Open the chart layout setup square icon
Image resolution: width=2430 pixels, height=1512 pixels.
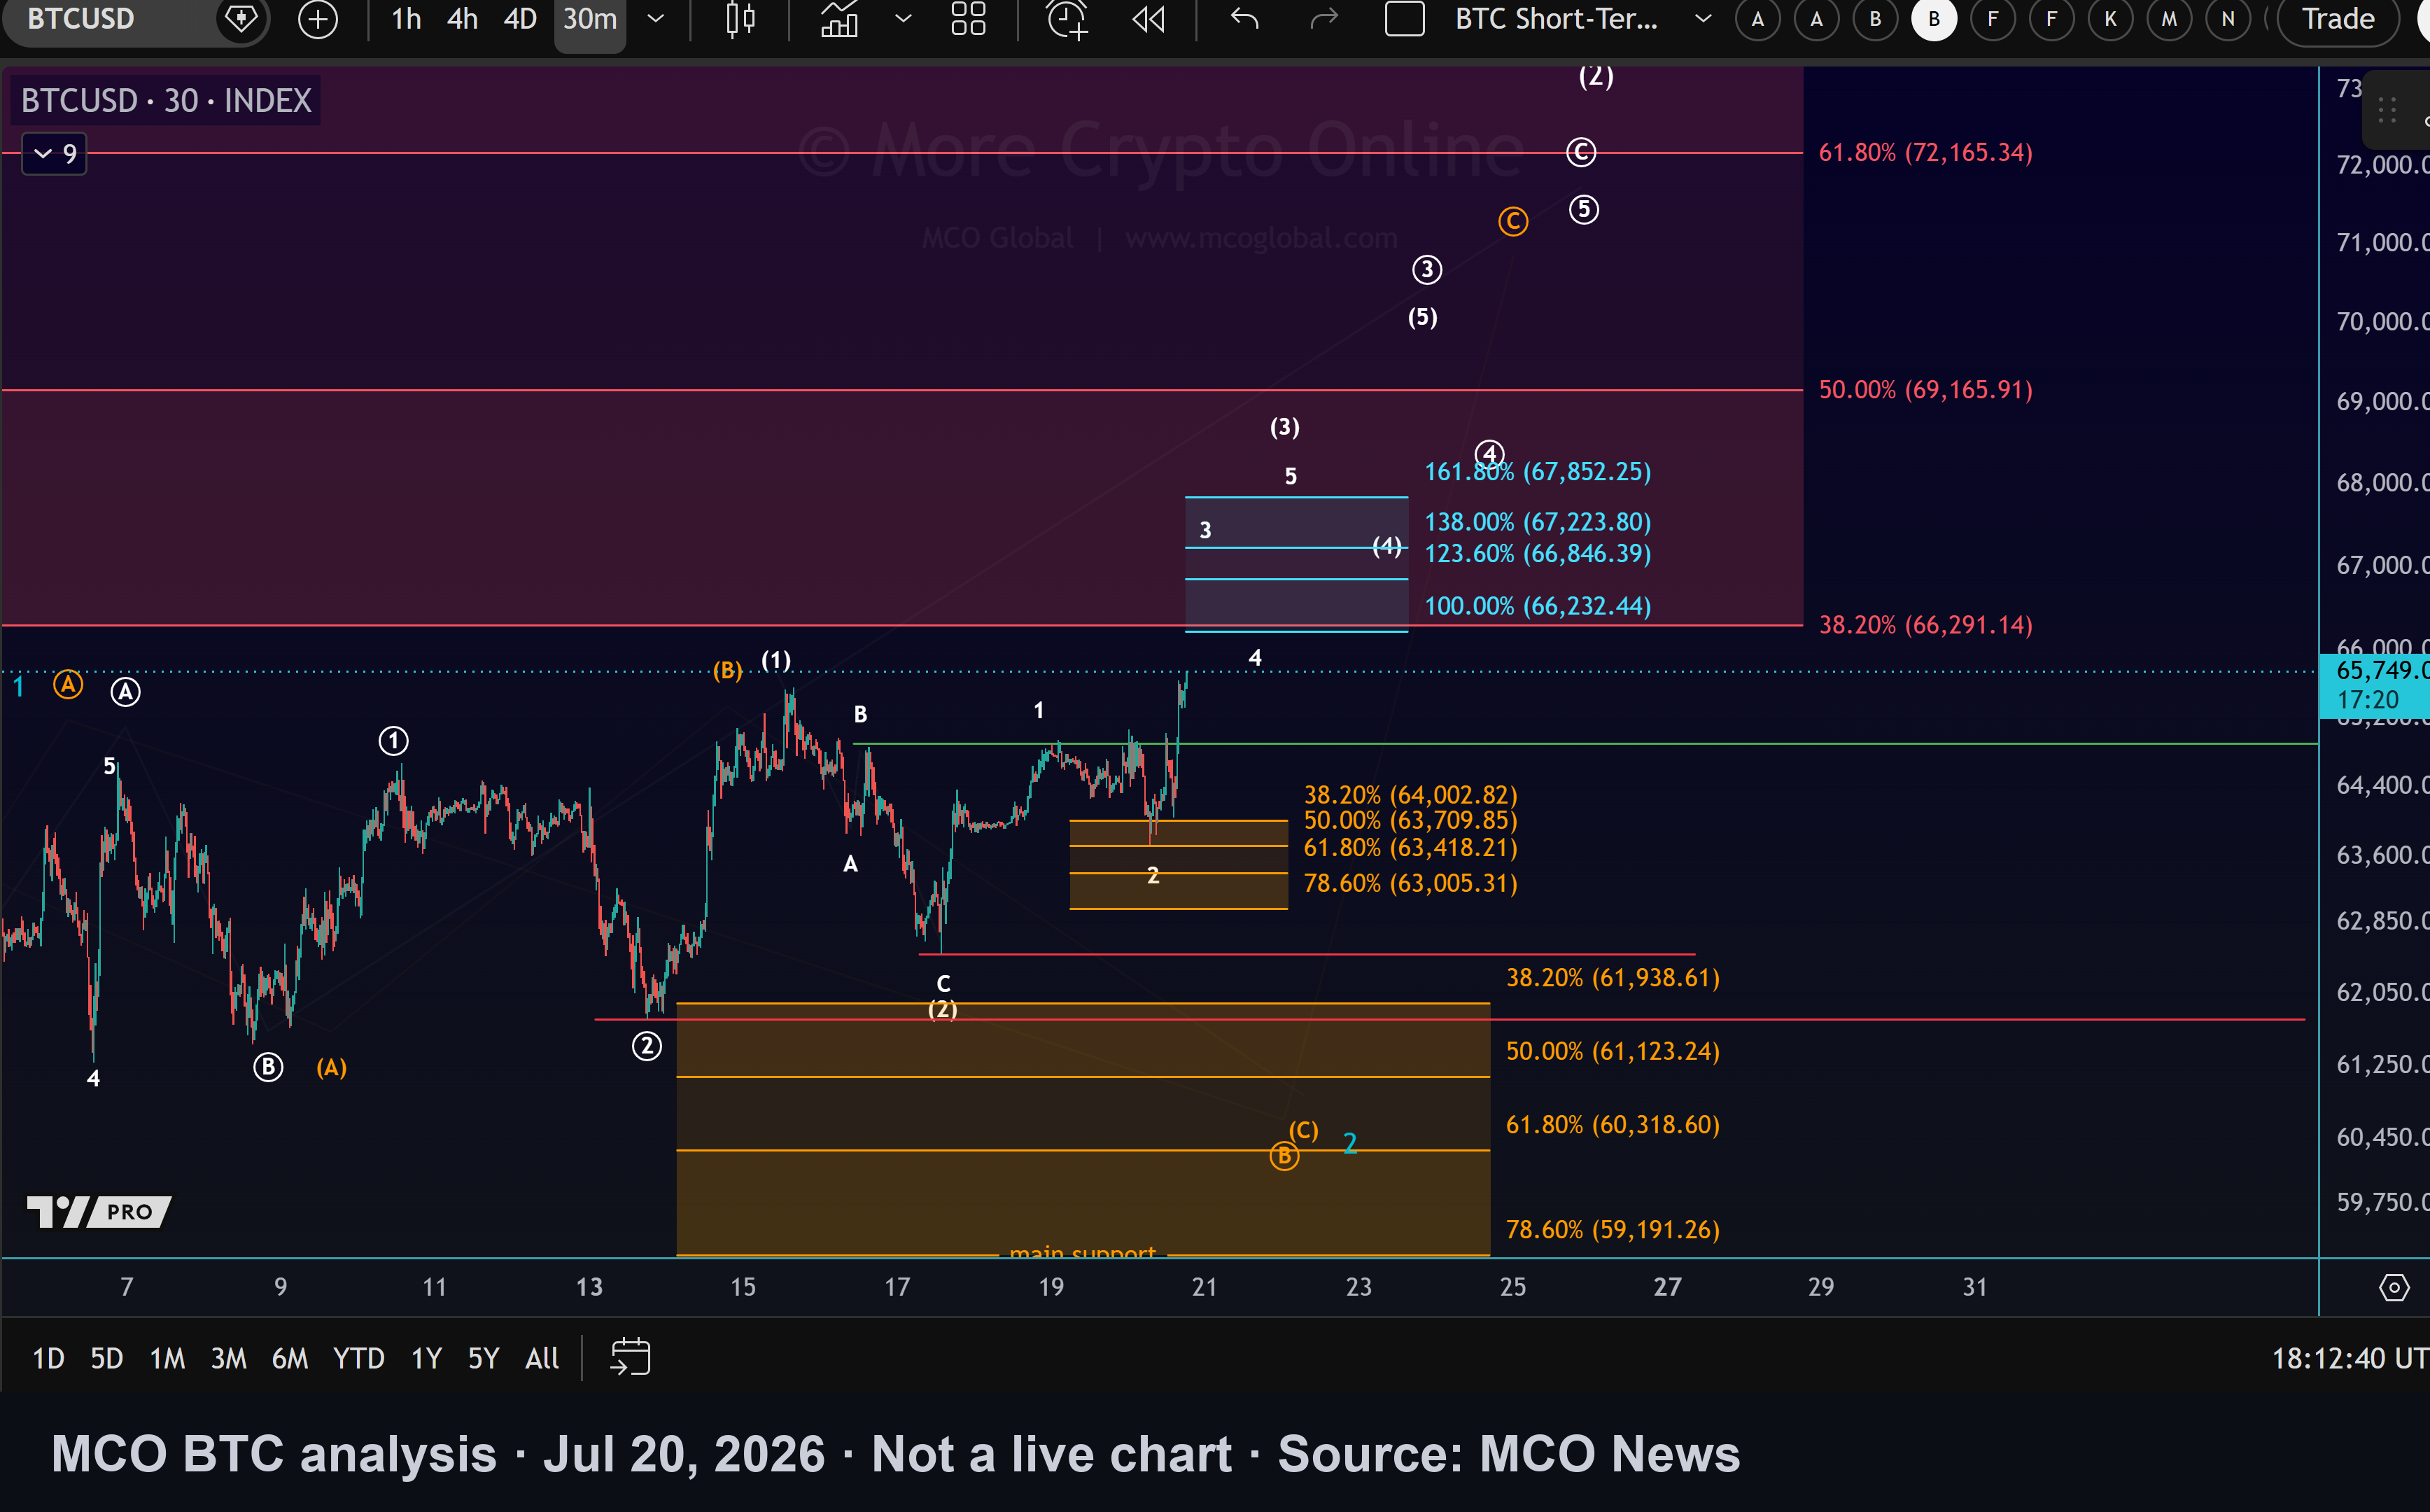tap(1405, 19)
